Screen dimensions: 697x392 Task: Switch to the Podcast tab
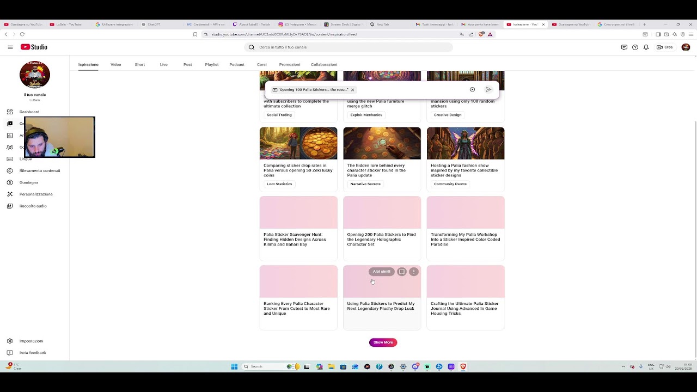[x=237, y=65]
